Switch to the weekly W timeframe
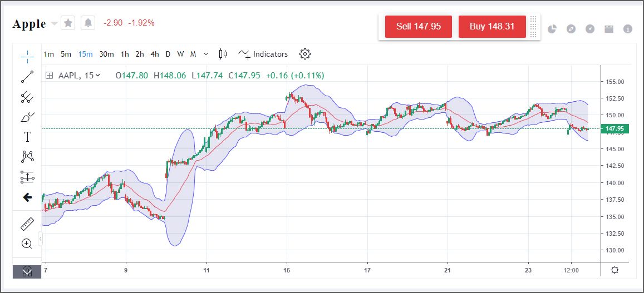644x293 pixels. (180, 54)
